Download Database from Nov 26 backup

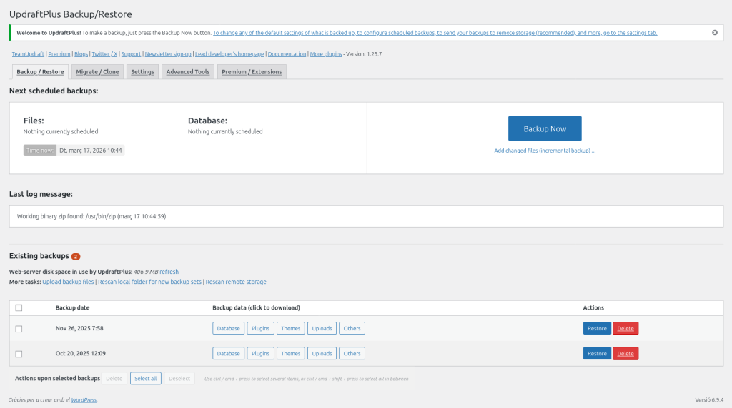(x=228, y=329)
